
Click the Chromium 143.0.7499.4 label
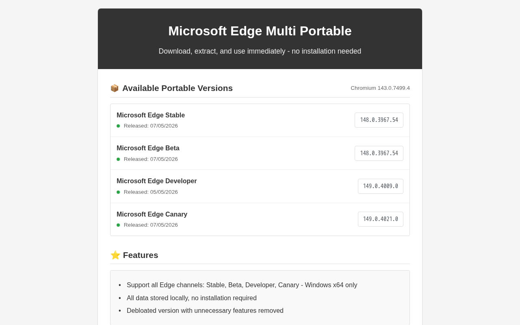point(380,88)
